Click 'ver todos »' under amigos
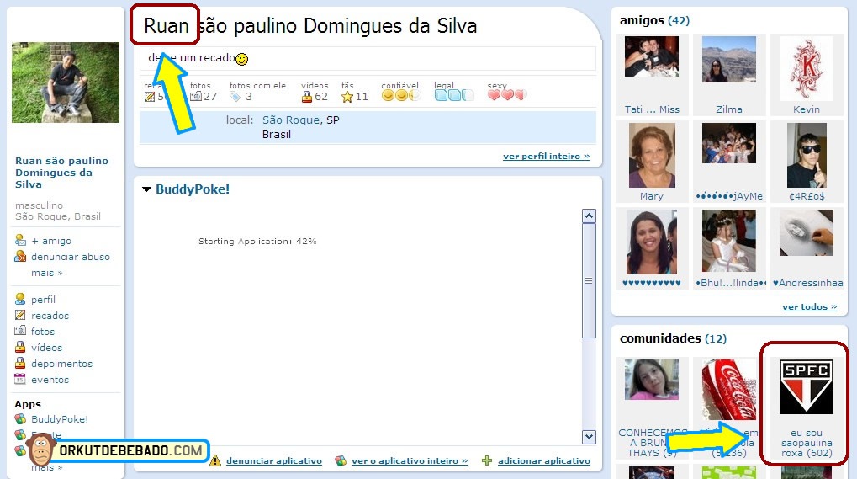This screenshot has width=857, height=479. [809, 306]
